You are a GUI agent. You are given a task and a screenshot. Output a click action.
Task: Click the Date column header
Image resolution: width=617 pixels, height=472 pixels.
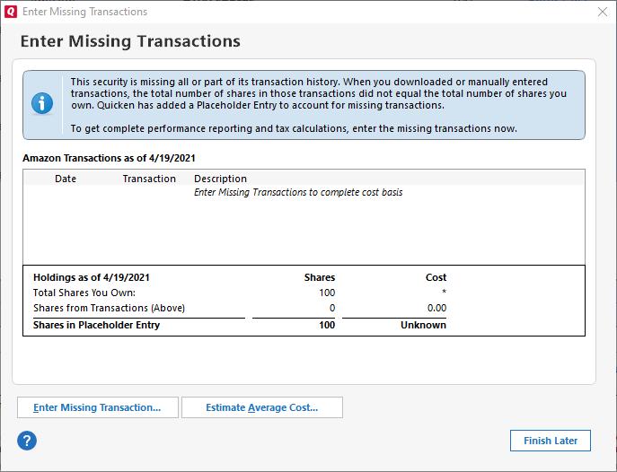pos(66,179)
